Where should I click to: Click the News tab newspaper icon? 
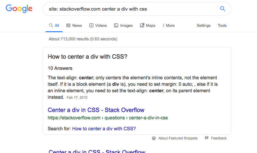[68, 25]
